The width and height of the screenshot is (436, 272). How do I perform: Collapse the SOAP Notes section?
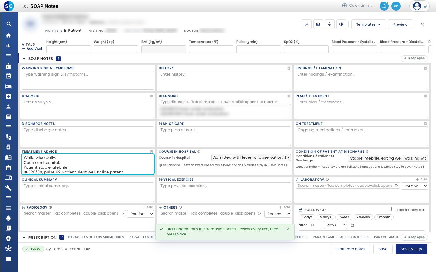pos(24,59)
